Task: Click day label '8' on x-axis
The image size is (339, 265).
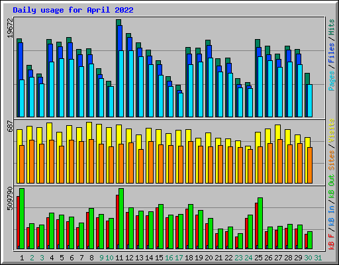Action: (91, 258)
